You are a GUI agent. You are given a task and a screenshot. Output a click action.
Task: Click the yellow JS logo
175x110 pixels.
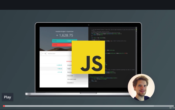88,57
